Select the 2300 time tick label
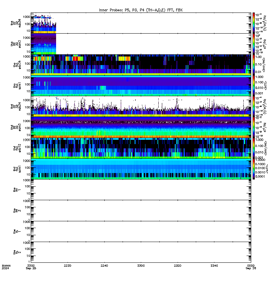Screen dimensions: 268x286 [x=141, y=266]
